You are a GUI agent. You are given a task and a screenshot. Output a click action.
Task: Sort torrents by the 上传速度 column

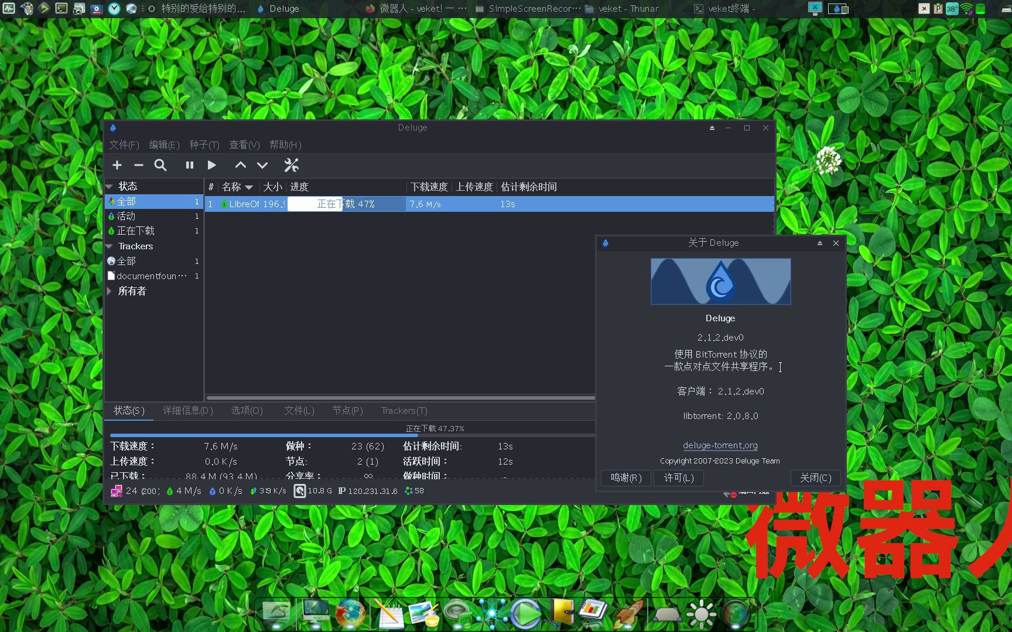click(474, 187)
